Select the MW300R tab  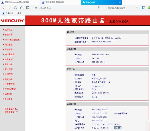tap(101, 2)
